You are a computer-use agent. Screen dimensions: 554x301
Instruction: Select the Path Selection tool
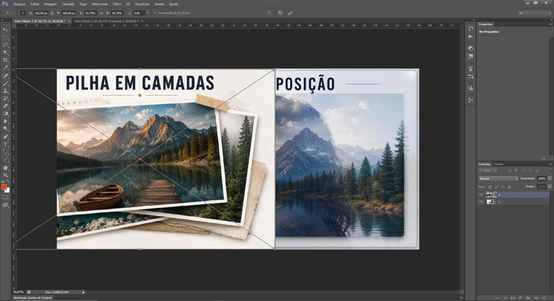coord(6,152)
